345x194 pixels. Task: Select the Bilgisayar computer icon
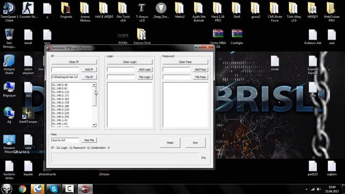9,89
